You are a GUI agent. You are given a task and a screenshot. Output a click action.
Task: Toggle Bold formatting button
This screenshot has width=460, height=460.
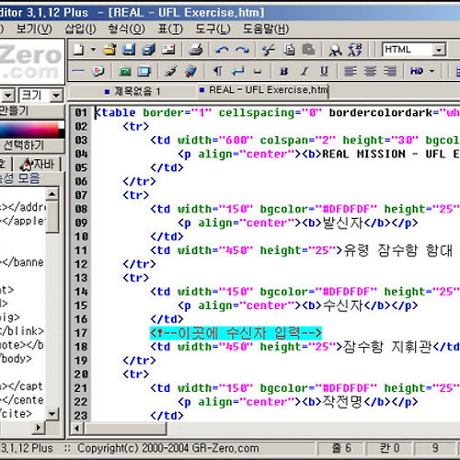(284, 72)
